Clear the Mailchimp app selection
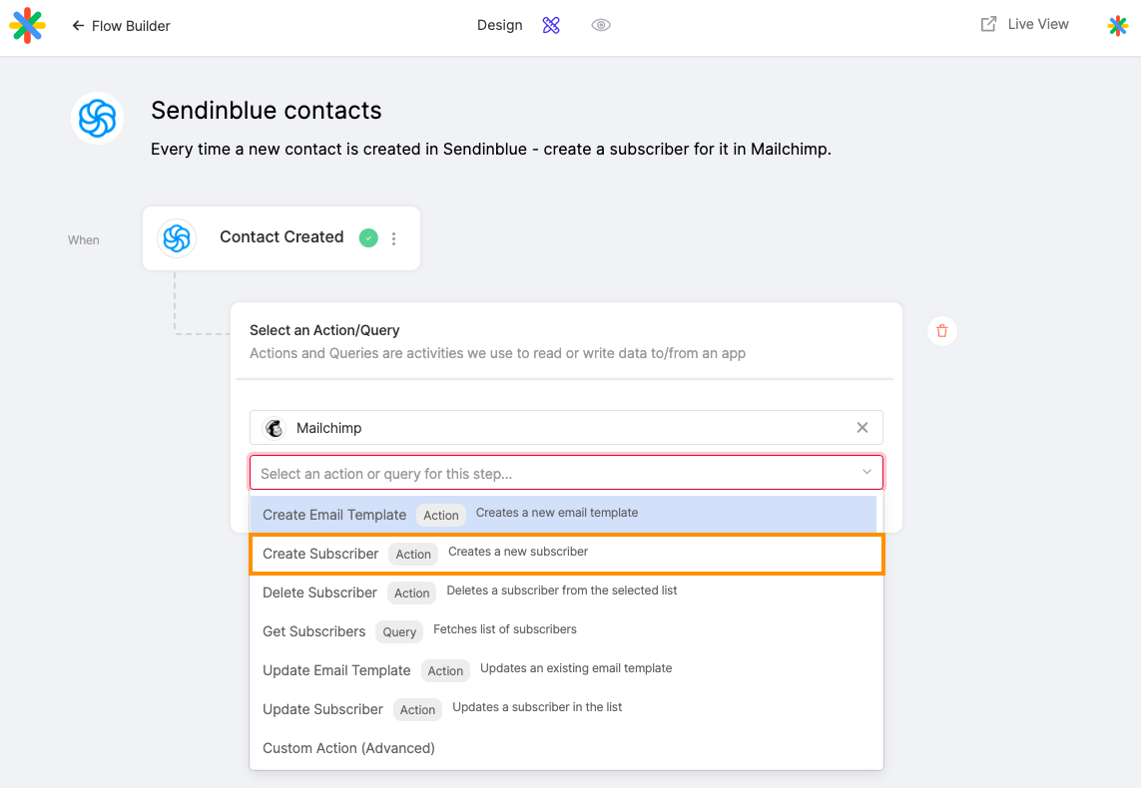The width and height of the screenshot is (1141, 788). coord(862,428)
